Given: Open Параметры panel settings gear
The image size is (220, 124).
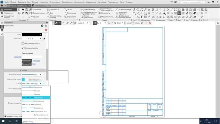Looking at the screenshot, I should [47, 22].
